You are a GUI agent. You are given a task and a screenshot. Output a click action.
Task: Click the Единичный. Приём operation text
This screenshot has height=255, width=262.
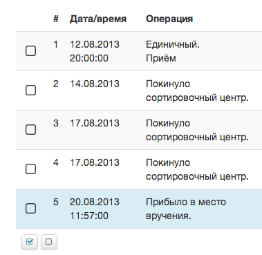click(173, 51)
